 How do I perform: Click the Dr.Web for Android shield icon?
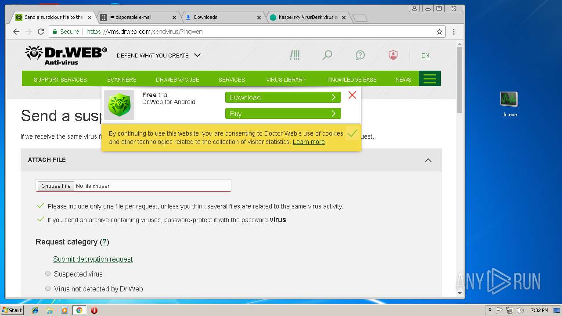point(119,105)
